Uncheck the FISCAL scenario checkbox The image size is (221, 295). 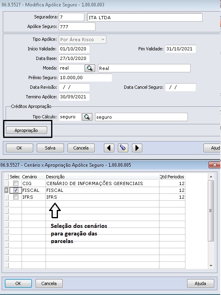(16, 190)
